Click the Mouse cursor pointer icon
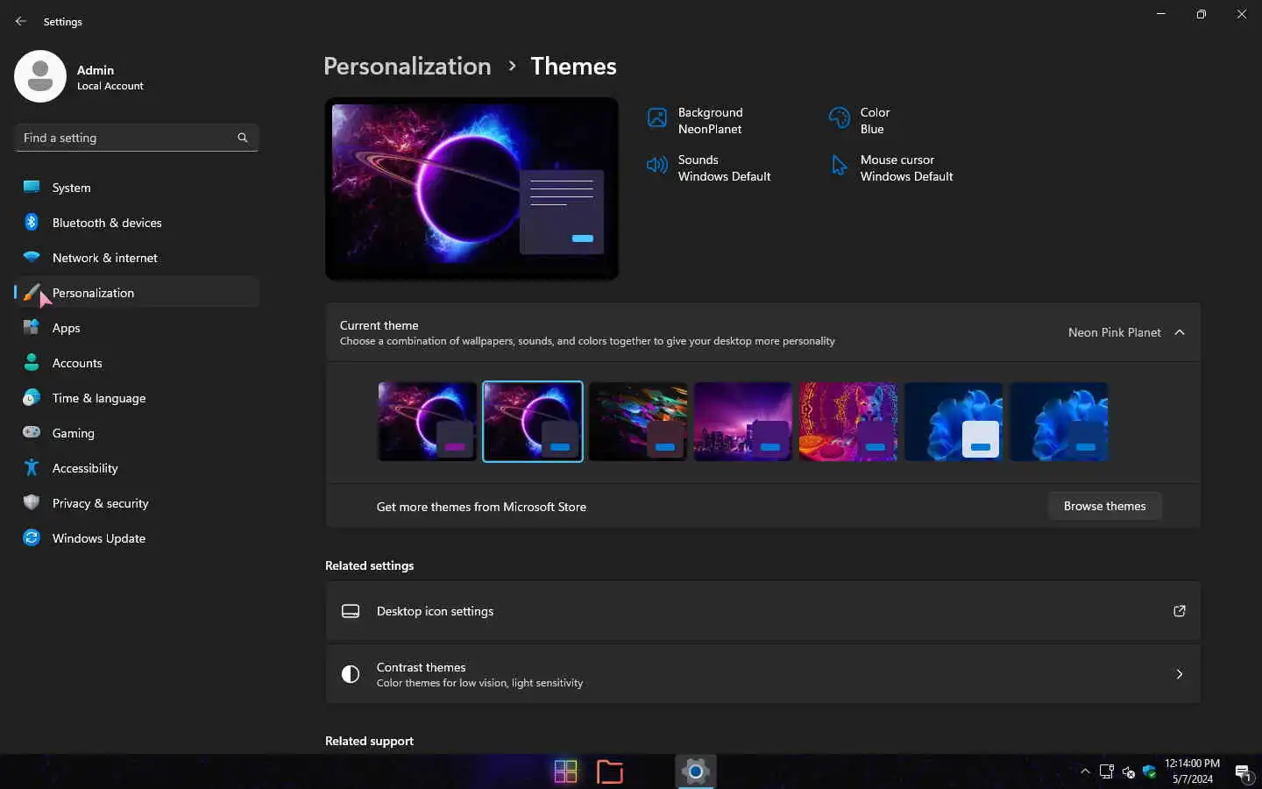1262x789 pixels. pos(840,165)
